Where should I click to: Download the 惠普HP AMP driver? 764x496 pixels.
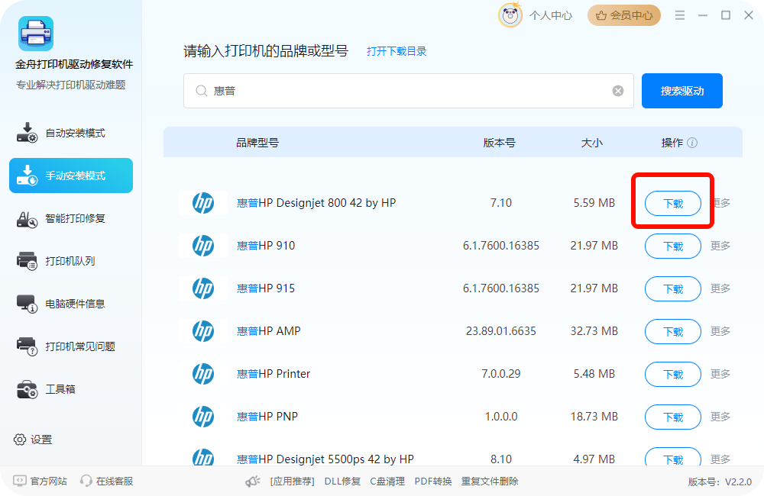[673, 331]
